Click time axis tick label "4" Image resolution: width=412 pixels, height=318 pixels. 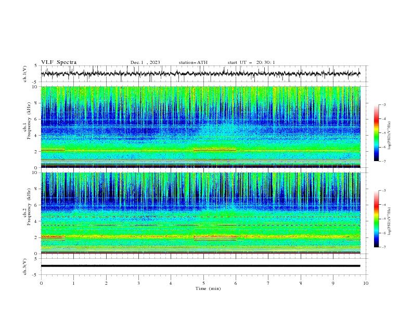[x=171, y=283]
